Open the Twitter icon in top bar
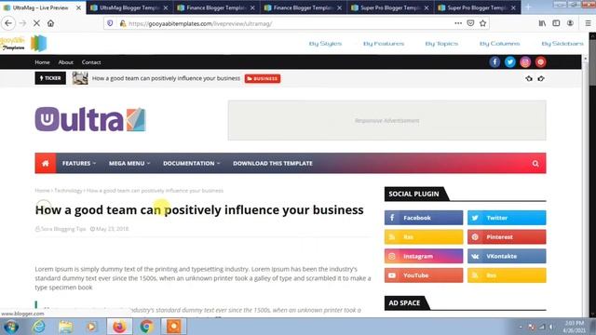Image resolution: width=596 pixels, height=335 pixels. pos(510,62)
